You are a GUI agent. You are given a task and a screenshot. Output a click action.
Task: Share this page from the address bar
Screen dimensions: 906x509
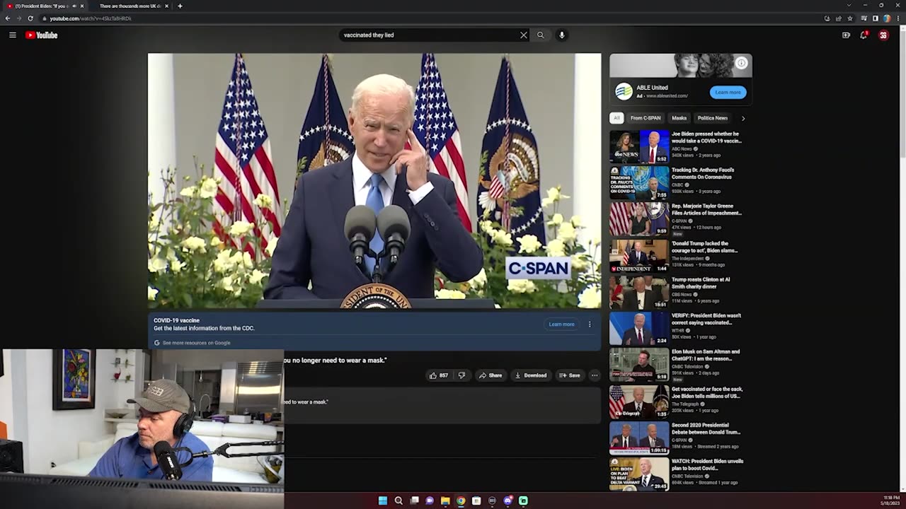(x=839, y=18)
